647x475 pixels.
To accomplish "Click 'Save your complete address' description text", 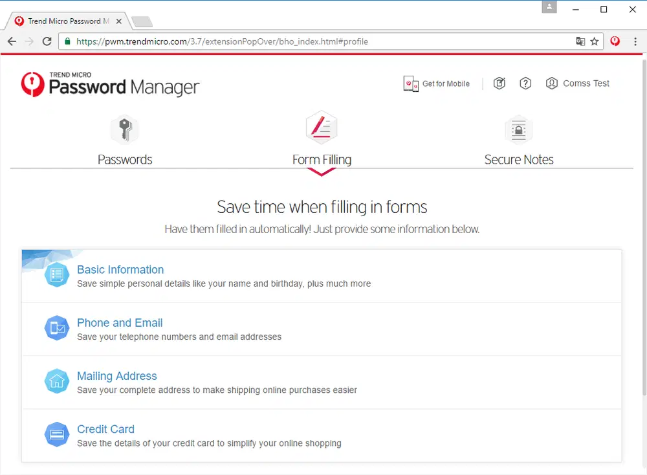I will pos(217,390).
